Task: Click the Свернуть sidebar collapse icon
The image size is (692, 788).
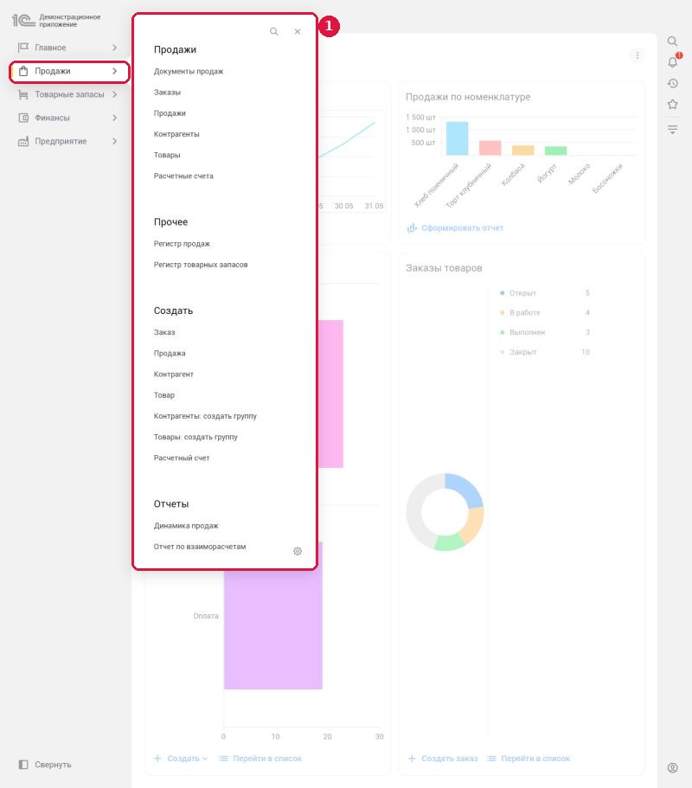Action: 23,765
